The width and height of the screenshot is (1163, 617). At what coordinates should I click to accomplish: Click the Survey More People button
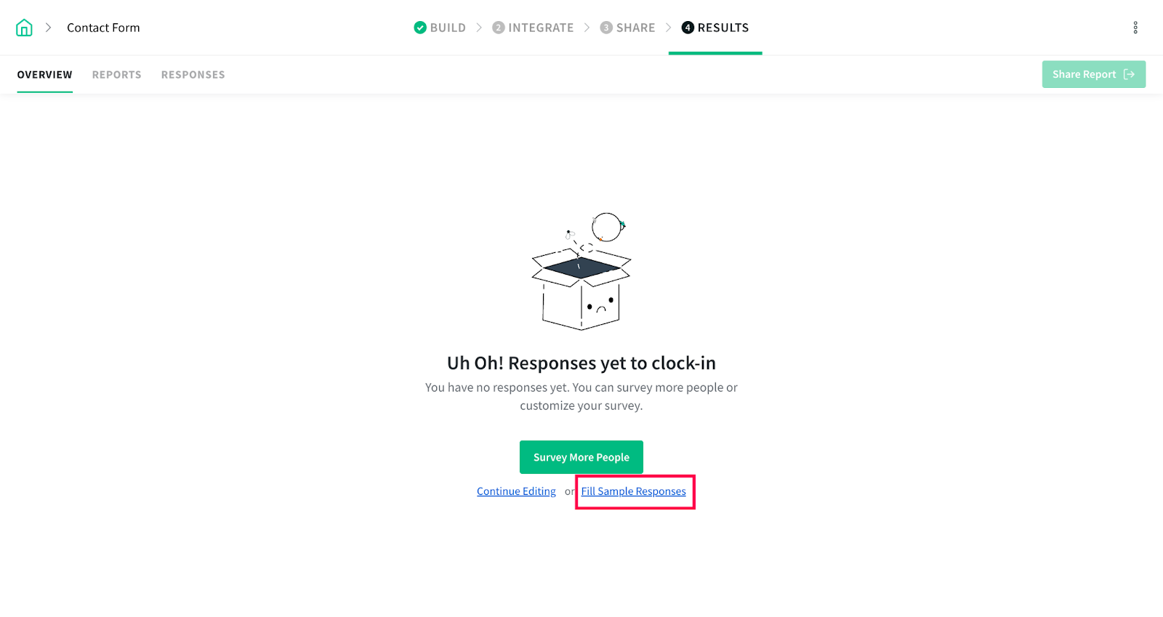click(x=581, y=457)
